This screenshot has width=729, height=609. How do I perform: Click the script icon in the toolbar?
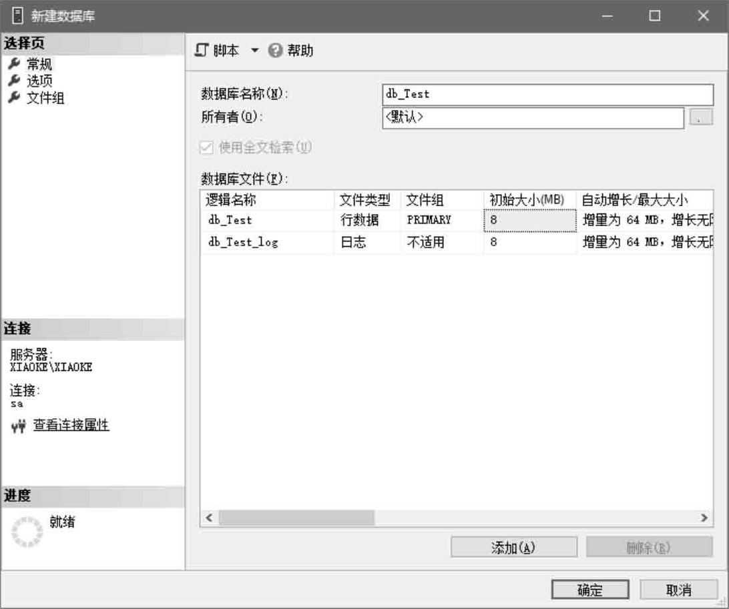click(201, 51)
